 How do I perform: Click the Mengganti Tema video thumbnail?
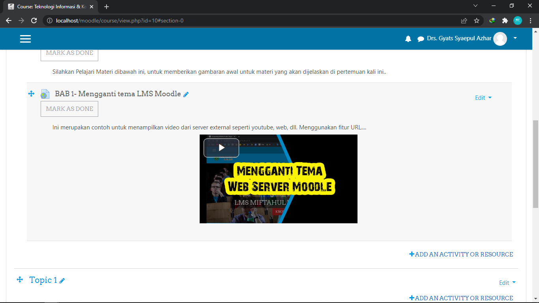click(x=279, y=179)
